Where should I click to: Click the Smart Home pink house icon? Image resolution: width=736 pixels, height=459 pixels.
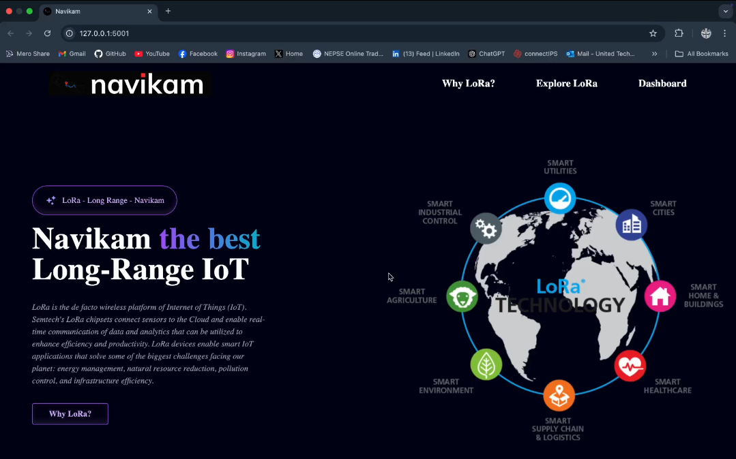[660, 296]
